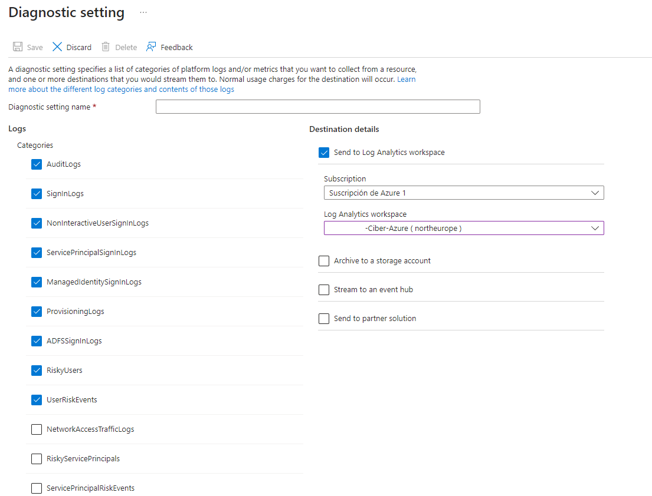Image resolution: width=652 pixels, height=496 pixels.
Task: Select Send to partner solution option
Action: tap(324, 319)
